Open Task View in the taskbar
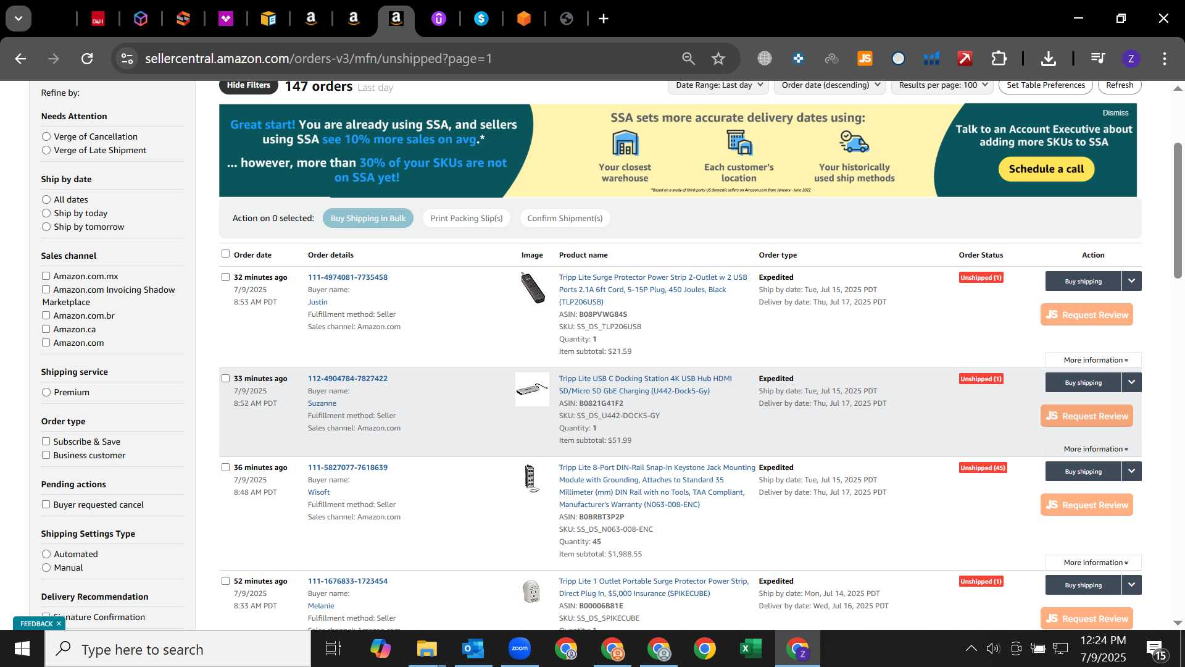Screen dimensions: 1185x667 pyautogui.click(x=333, y=649)
